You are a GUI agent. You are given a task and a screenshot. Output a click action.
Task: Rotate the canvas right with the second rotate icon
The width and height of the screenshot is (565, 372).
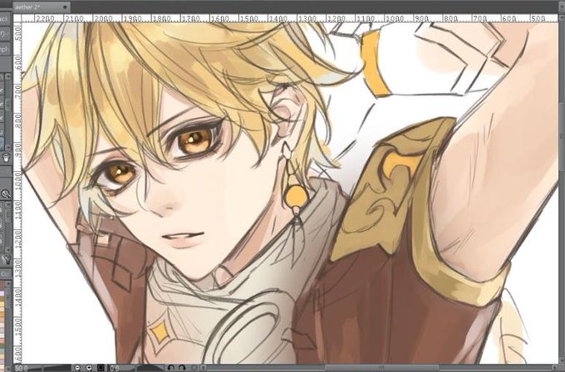182,368
